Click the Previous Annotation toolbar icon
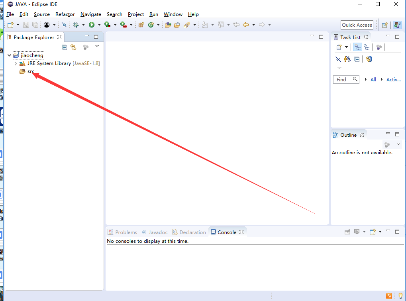The width and height of the screenshot is (406, 301). [221, 25]
